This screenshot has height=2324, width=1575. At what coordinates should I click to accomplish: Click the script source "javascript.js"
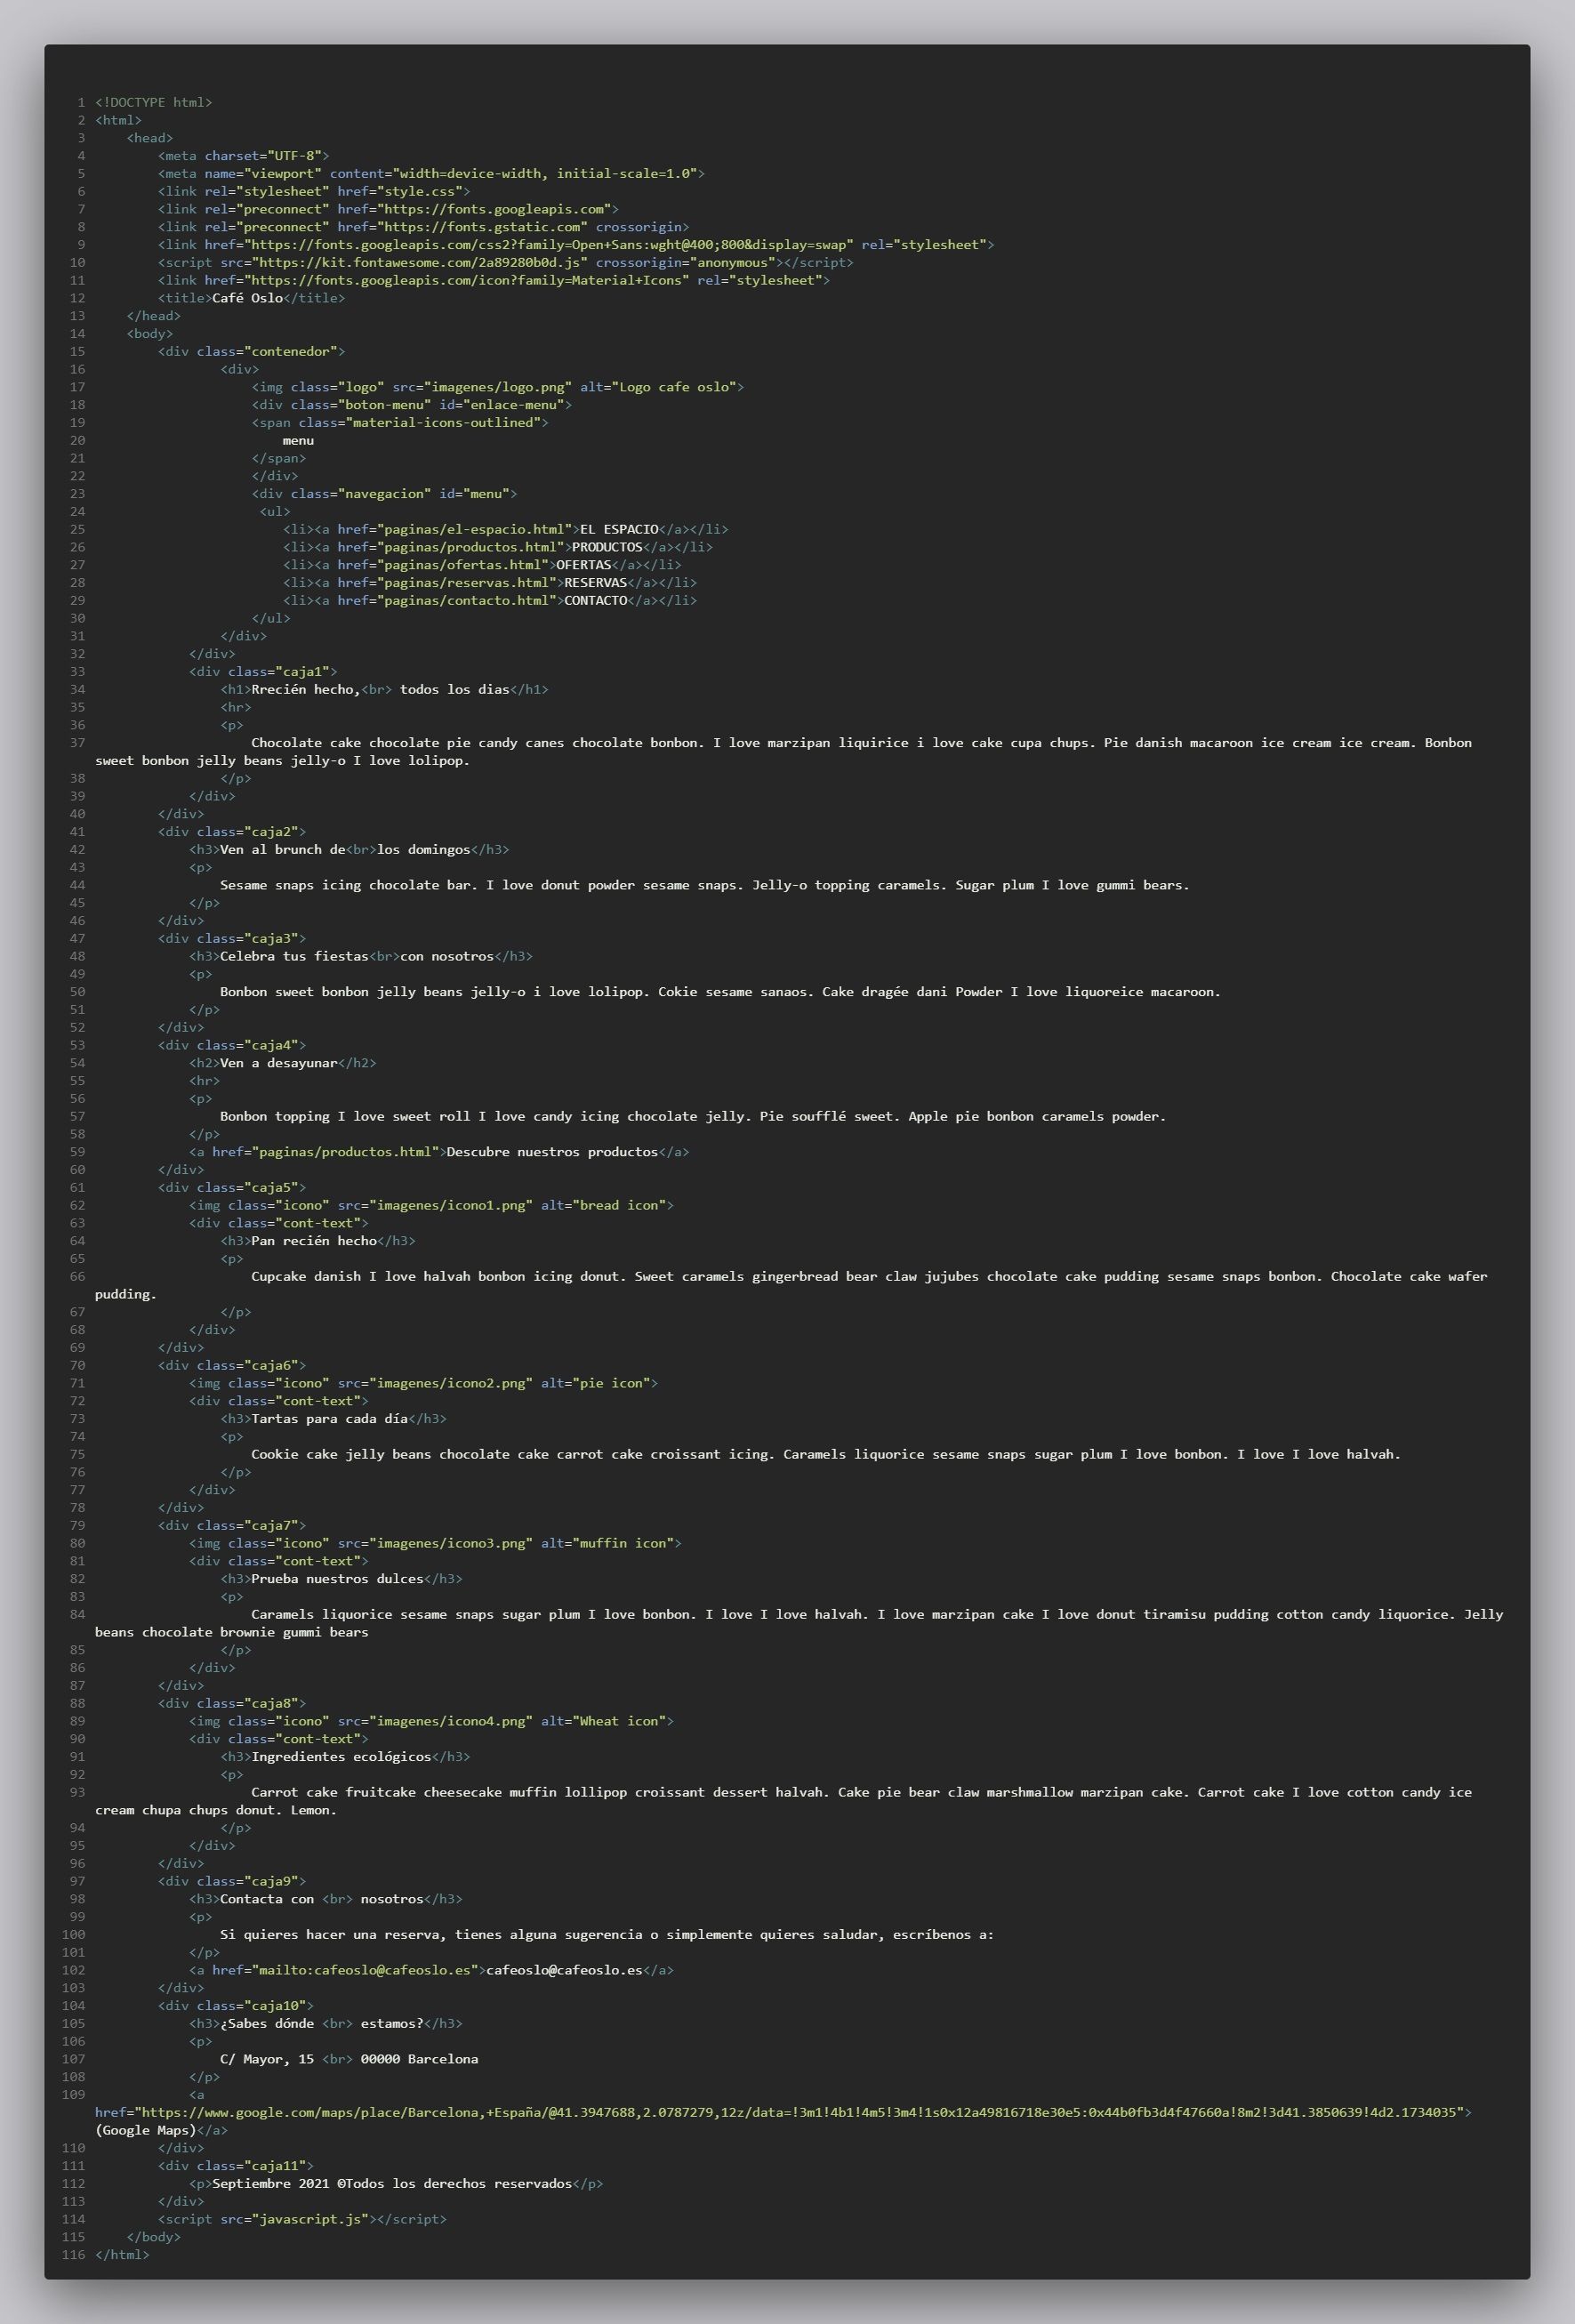(x=310, y=2219)
